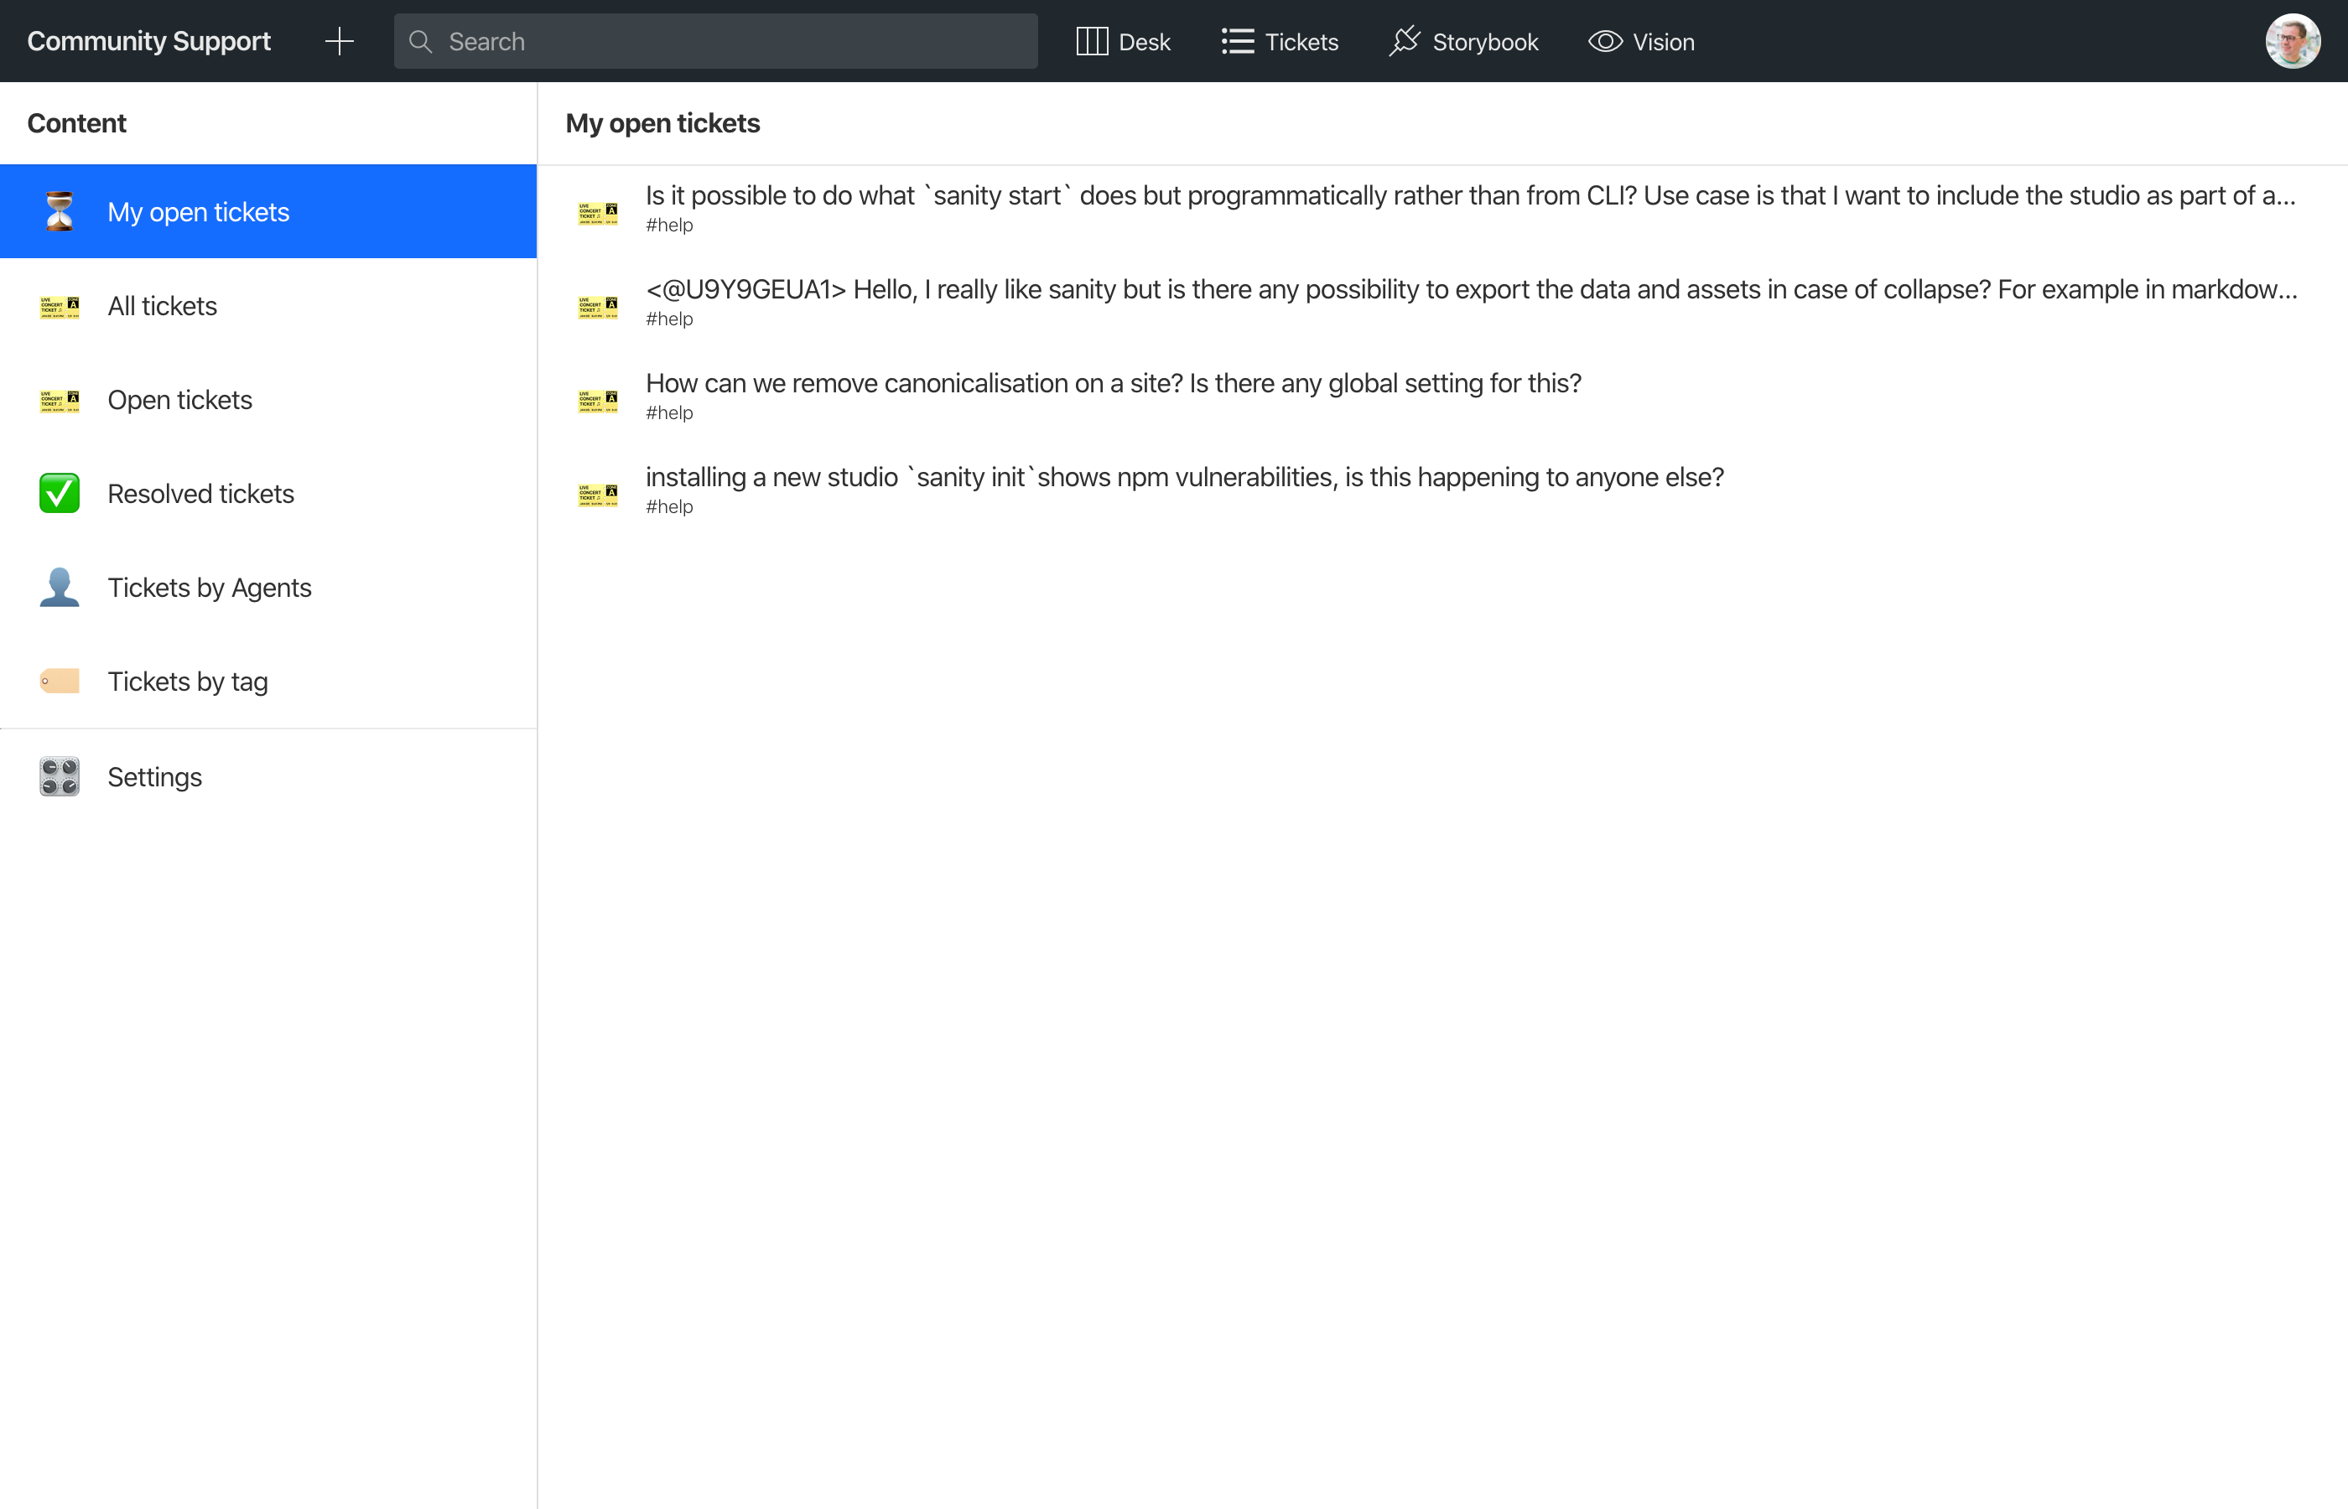
Task: Focus the Search input field
Action: (x=715, y=41)
